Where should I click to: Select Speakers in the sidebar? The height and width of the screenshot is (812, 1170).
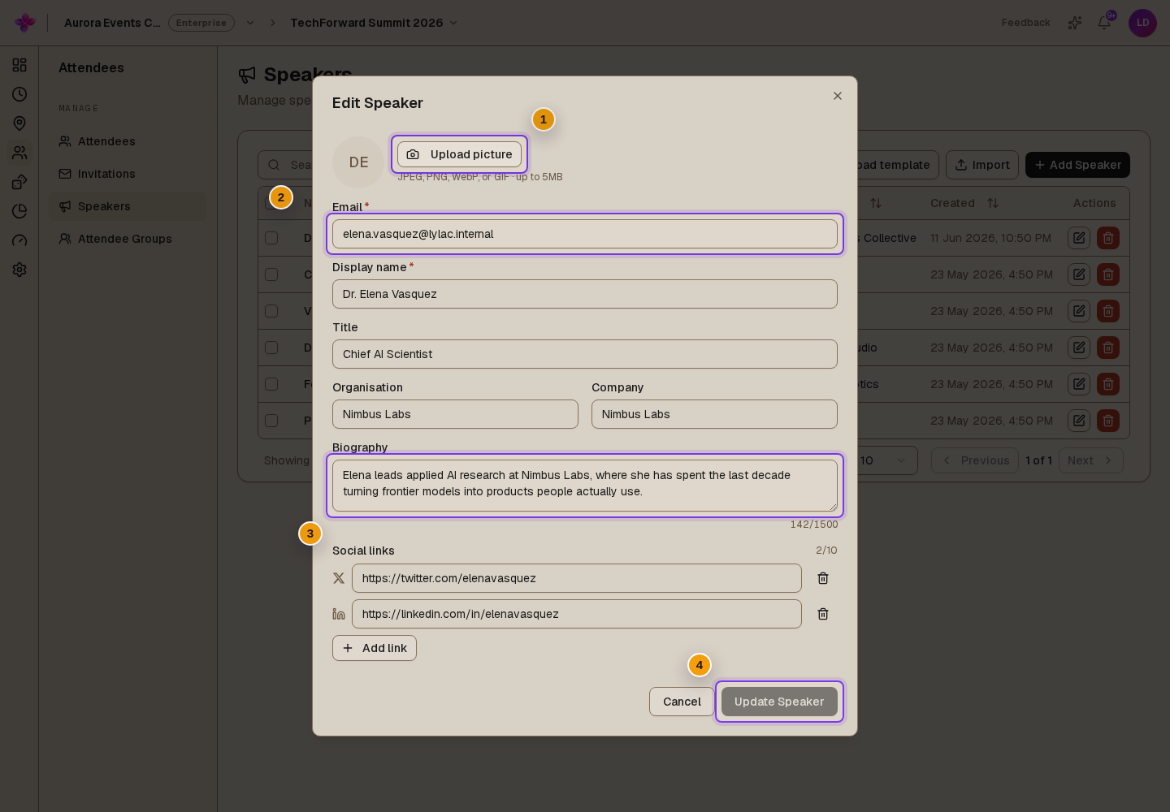coord(128,206)
